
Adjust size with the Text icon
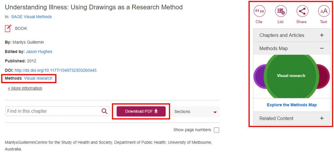(324, 11)
